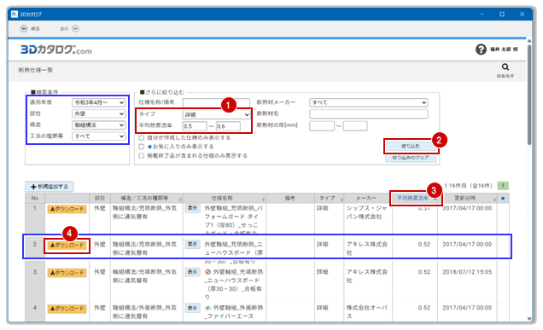The image size is (543, 330).
Task: Open the 適用年度 dropdown
Action: (99, 102)
